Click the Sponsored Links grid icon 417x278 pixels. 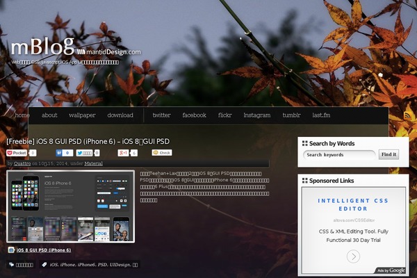coord(305,181)
